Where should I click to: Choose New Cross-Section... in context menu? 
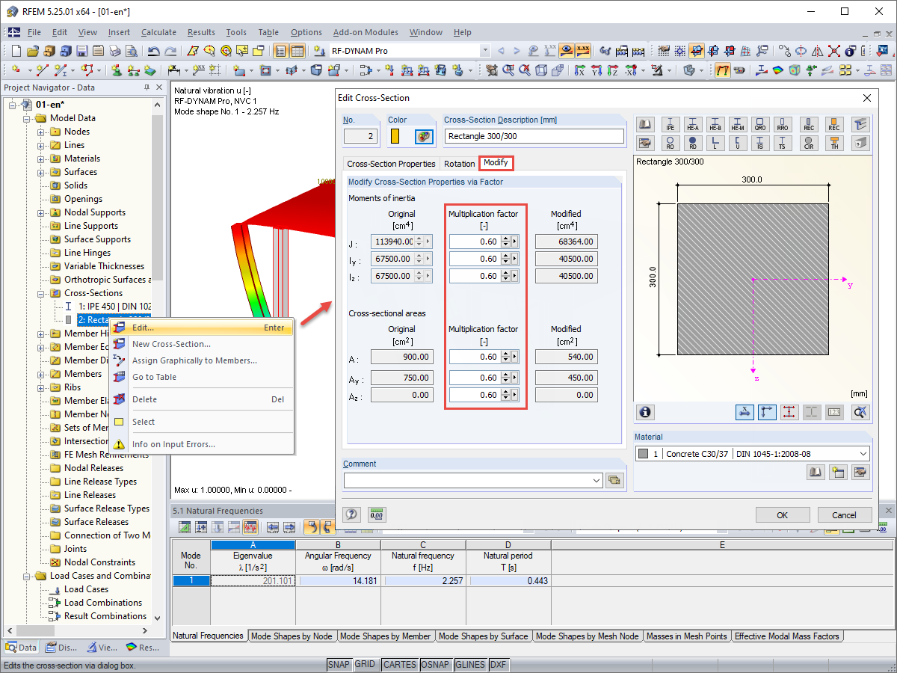[x=202, y=344]
